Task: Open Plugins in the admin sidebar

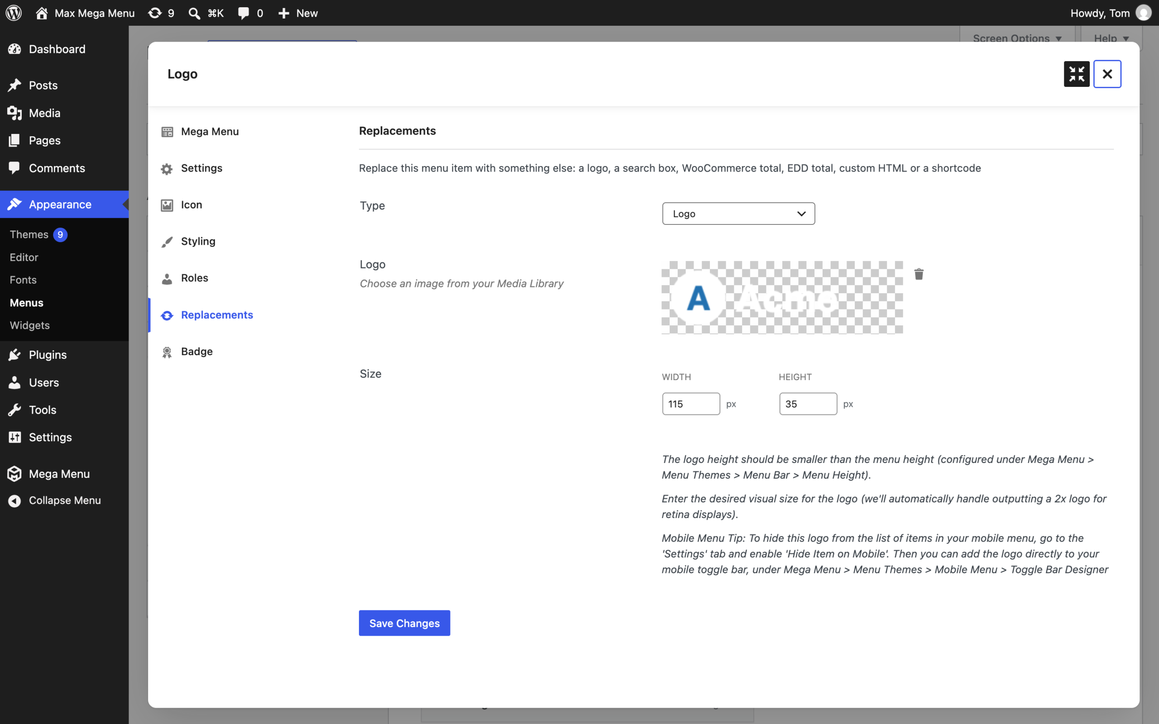Action: [x=64, y=355]
